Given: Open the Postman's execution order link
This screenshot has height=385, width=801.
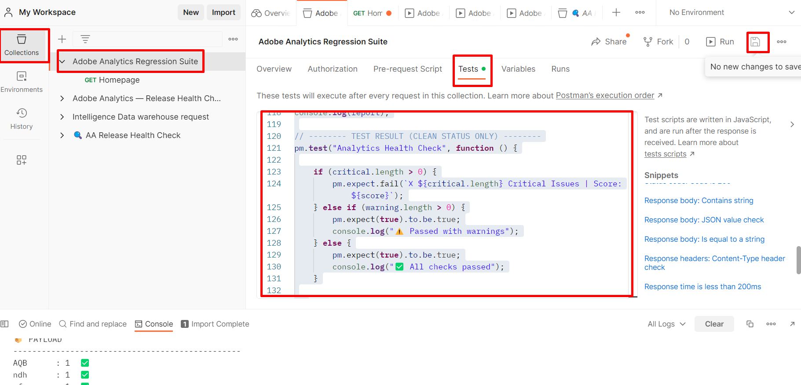Looking at the screenshot, I should tap(605, 95).
